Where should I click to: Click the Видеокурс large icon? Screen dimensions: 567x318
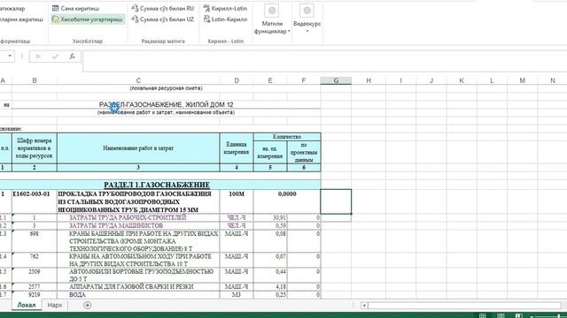tap(307, 11)
